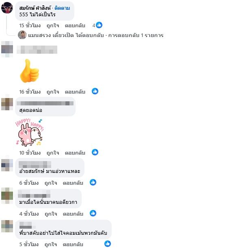This screenshot has height=249, width=249.
Task: Click the like reaction on the 4 ชั่วโมง comment
Action: click(93, 213)
